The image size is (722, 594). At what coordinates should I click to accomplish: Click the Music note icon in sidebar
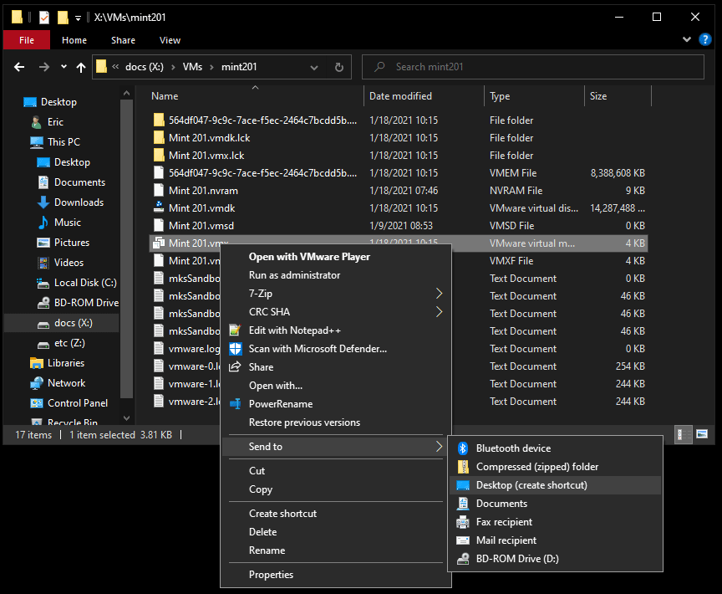[x=43, y=222]
